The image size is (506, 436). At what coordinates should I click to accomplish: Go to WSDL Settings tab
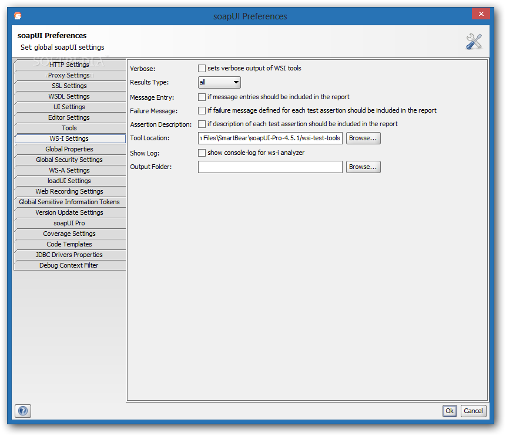69,96
